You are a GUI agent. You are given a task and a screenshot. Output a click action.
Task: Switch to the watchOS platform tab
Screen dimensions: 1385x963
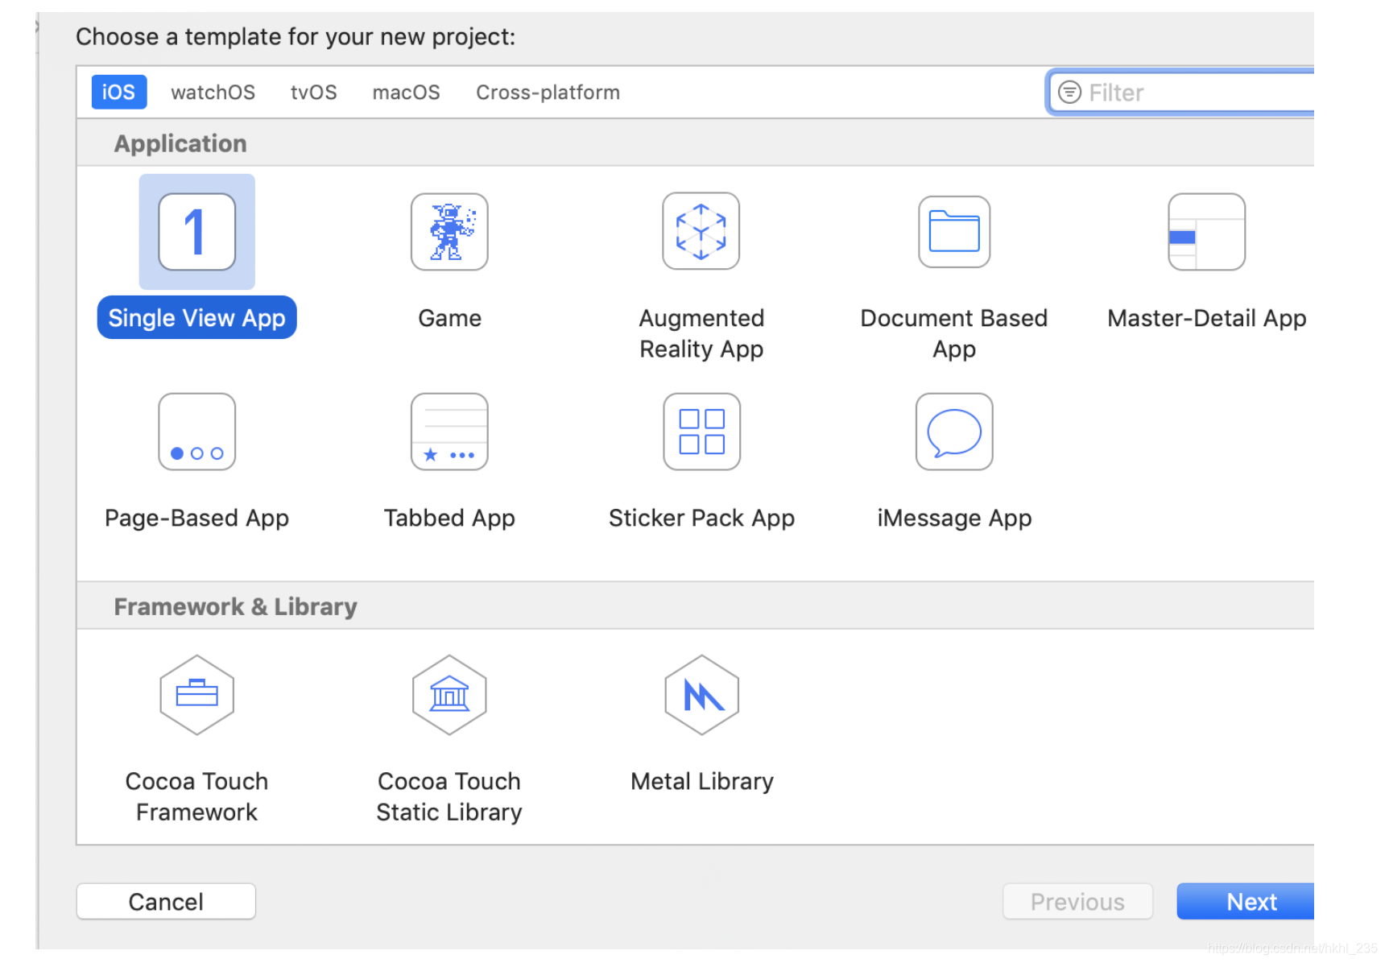click(213, 93)
